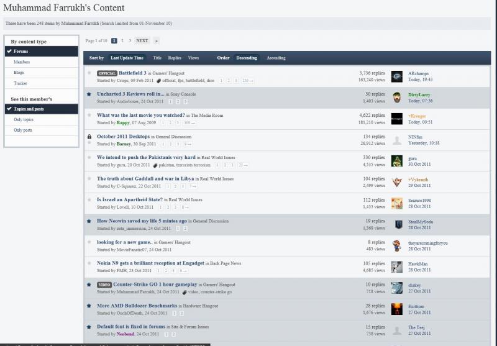Select Tracker content type filter
The height and width of the screenshot is (346, 497).
pyautogui.click(x=42, y=83)
